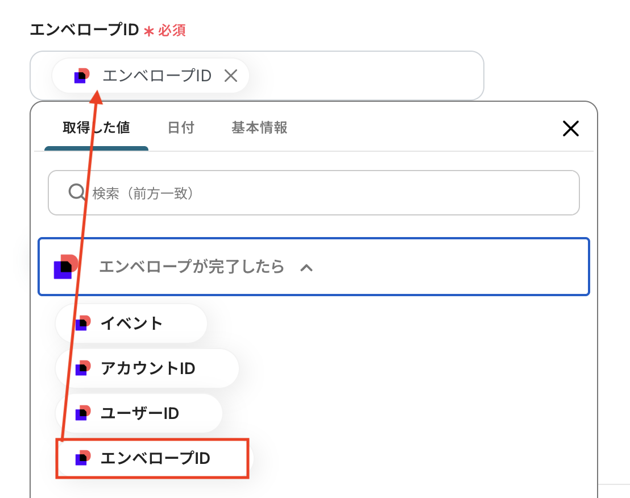Select the アカウントID value chip
This screenshot has width=630, height=498.
click(147, 368)
